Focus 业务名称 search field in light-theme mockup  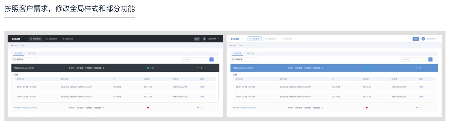[x=414, y=59]
